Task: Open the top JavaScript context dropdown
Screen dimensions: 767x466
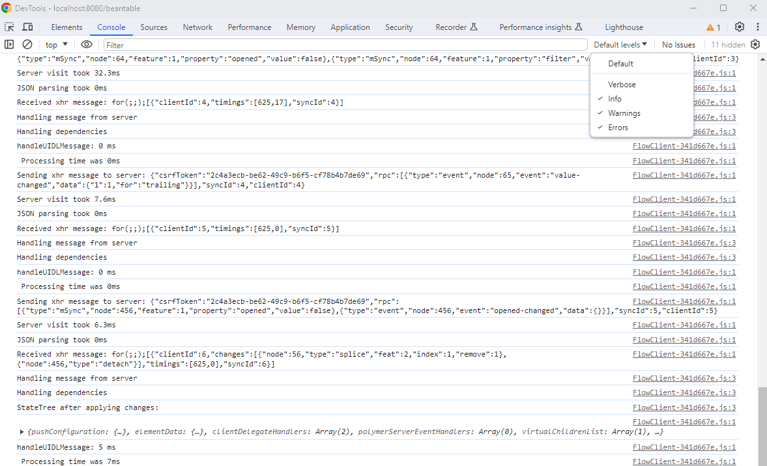Action: tap(56, 45)
